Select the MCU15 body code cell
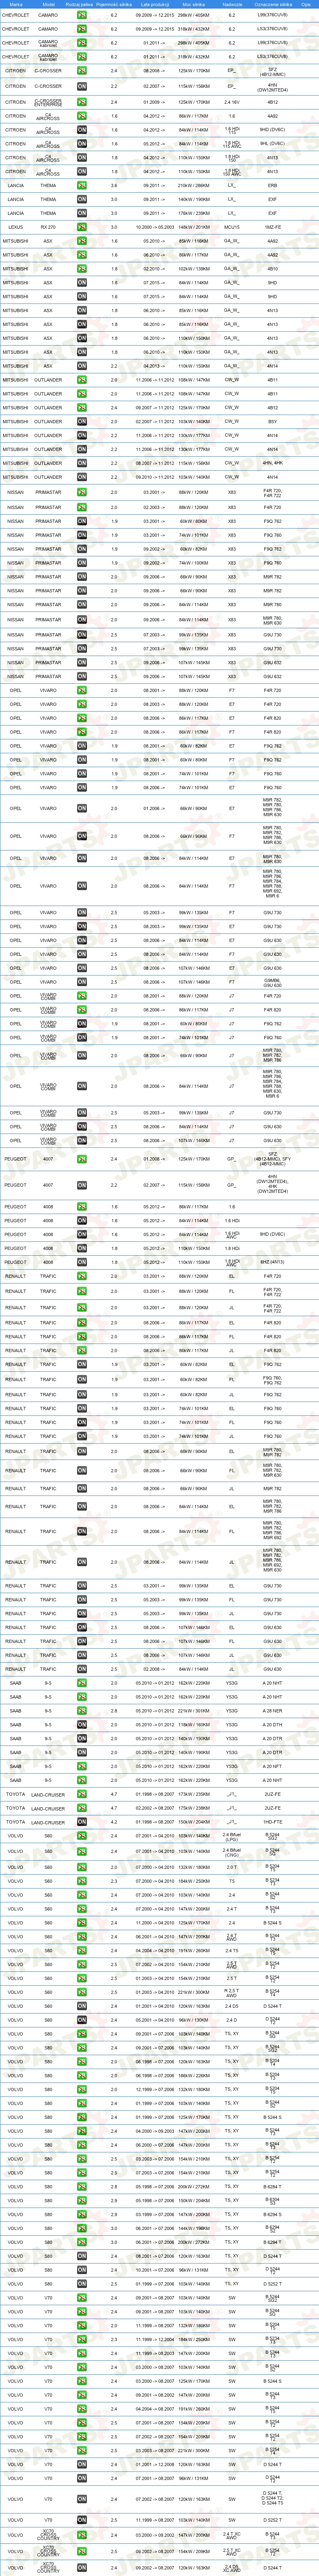The width and height of the screenshot is (319, 2576). (x=232, y=227)
